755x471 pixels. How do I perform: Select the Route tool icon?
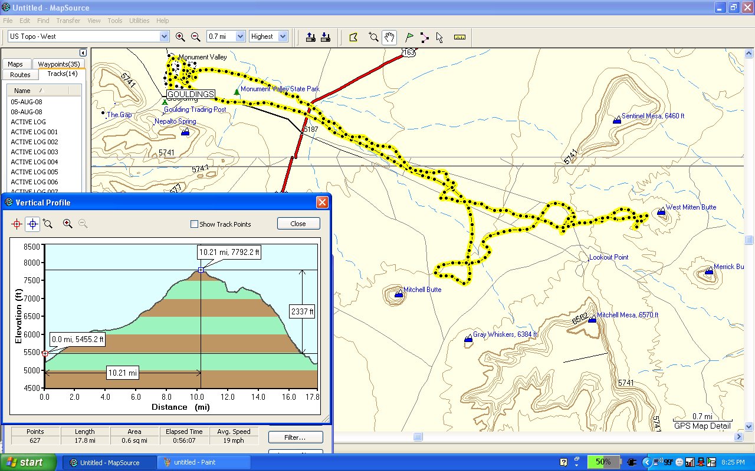(424, 37)
